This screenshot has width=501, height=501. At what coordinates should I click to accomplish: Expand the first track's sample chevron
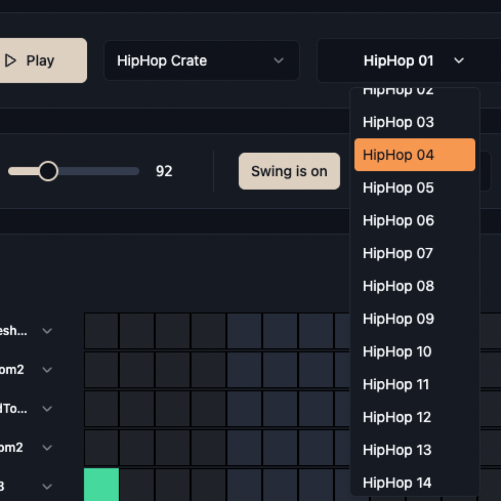[x=47, y=331]
